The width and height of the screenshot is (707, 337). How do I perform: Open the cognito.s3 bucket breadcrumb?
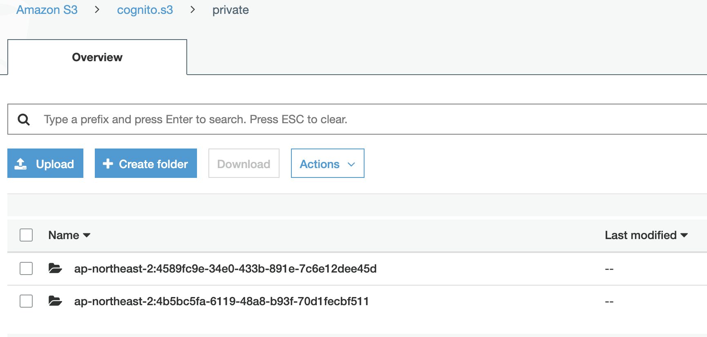[x=145, y=10]
